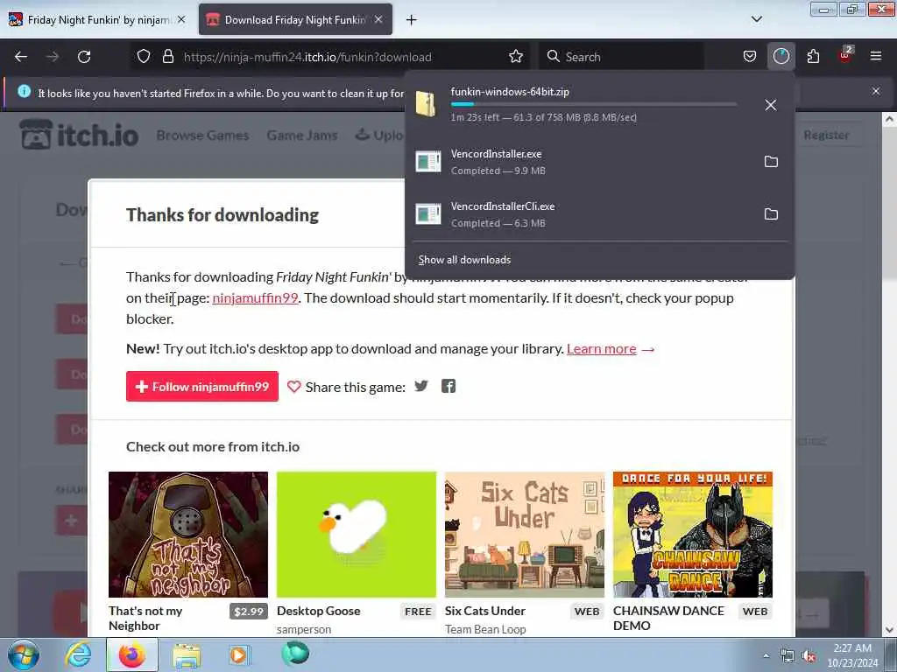Click the clock in system tray
Viewport: 897px width, 672px height.
(x=852, y=655)
